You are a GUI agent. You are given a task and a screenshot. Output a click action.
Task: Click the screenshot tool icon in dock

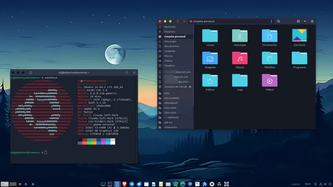[x=226, y=184]
